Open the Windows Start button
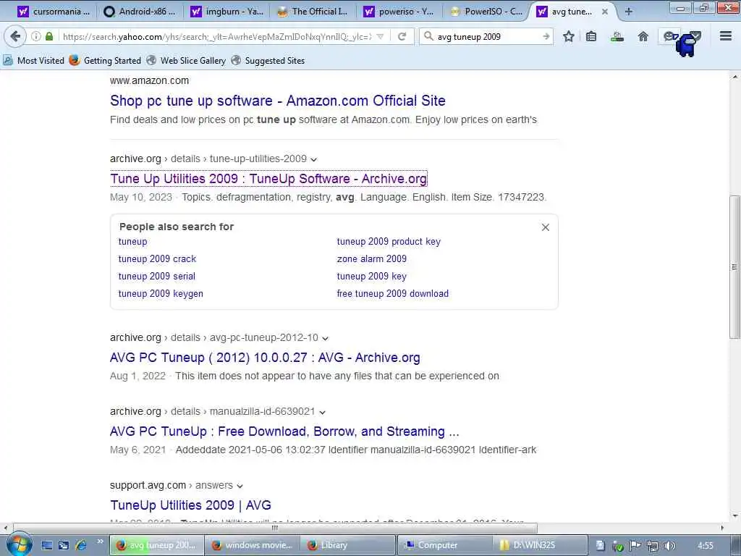This screenshot has height=556, width=741. coord(19,544)
